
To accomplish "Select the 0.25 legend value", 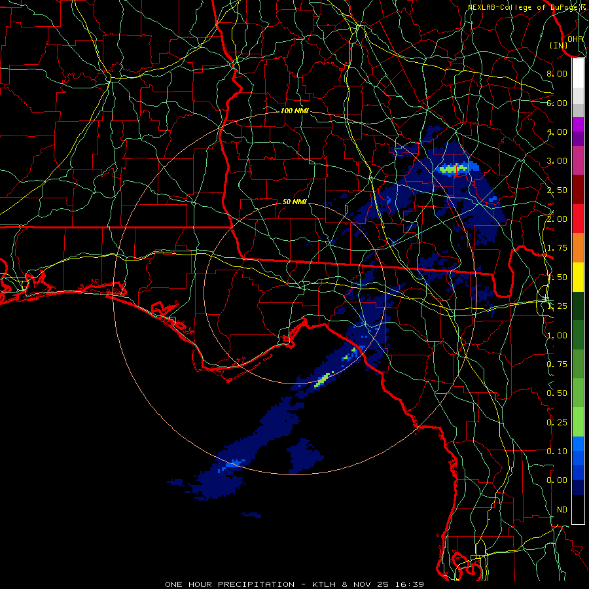I will point(557,423).
